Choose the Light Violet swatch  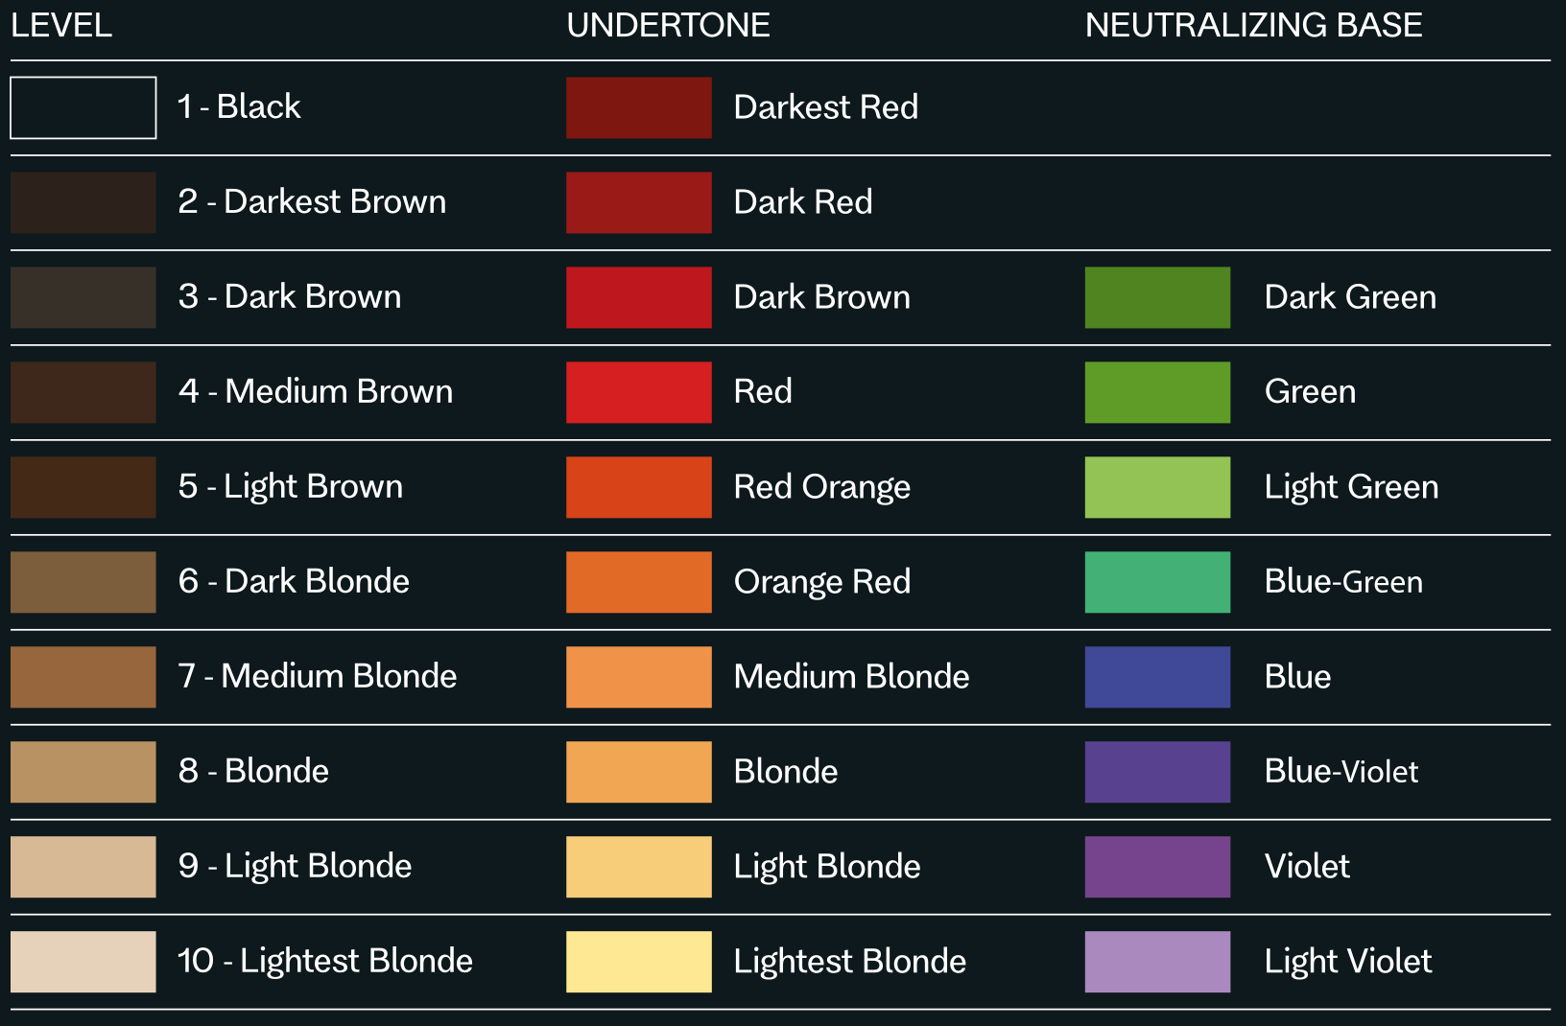[x=1157, y=962]
